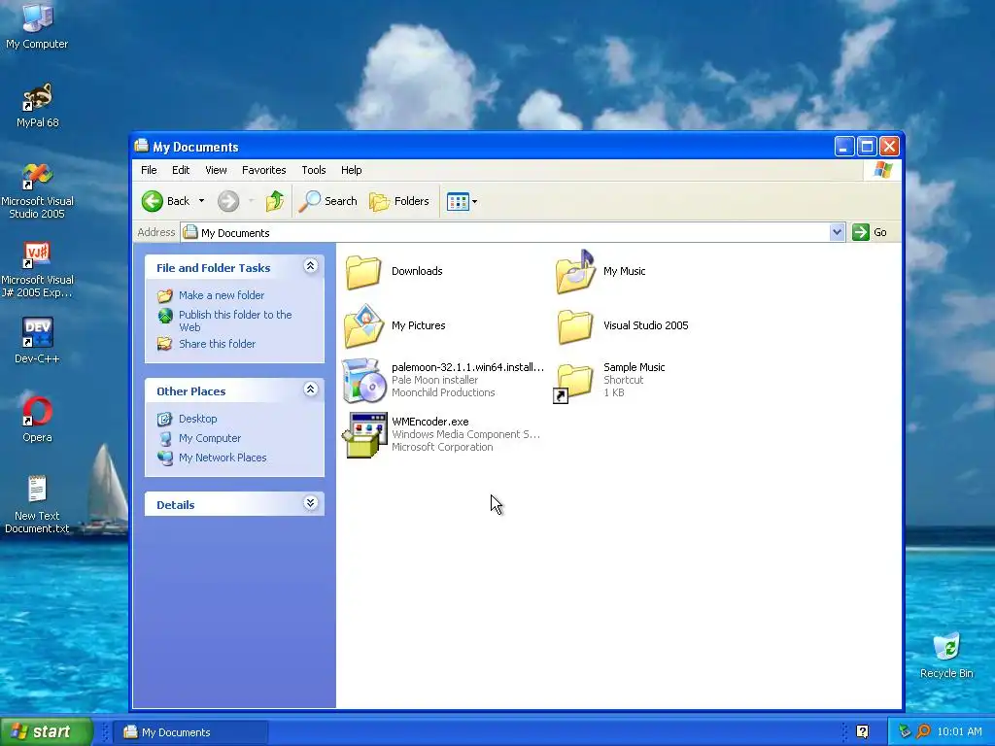Select the palemoon installer file icon
This screenshot has height=746, width=995.
pos(364,381)
